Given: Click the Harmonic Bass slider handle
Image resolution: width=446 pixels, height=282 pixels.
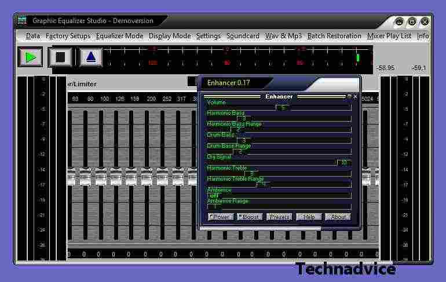Looking at the screenshot, I should click(x=244, y=119).
